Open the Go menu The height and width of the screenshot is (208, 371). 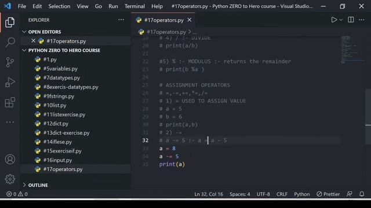point(98,6)
